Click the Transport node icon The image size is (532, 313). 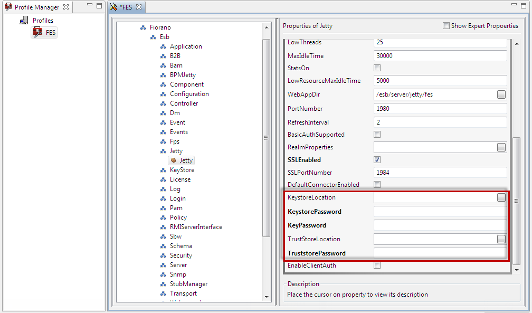(x=163, y=293)
